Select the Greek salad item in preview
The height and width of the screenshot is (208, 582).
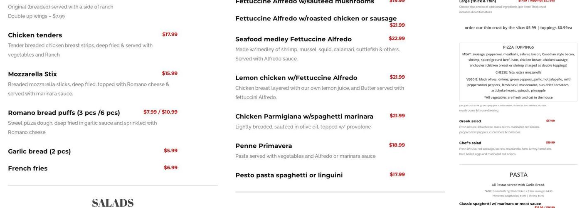click(x=470, y=121)
